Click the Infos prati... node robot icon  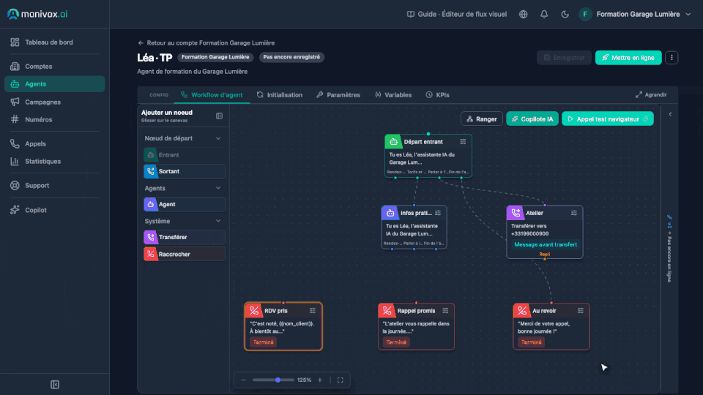tap(390, 213)
